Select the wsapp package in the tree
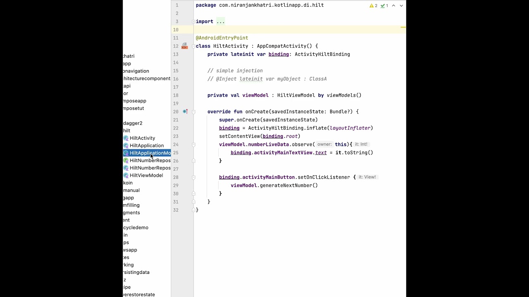This screenshot has width=529, height=297. click(130, 250)
